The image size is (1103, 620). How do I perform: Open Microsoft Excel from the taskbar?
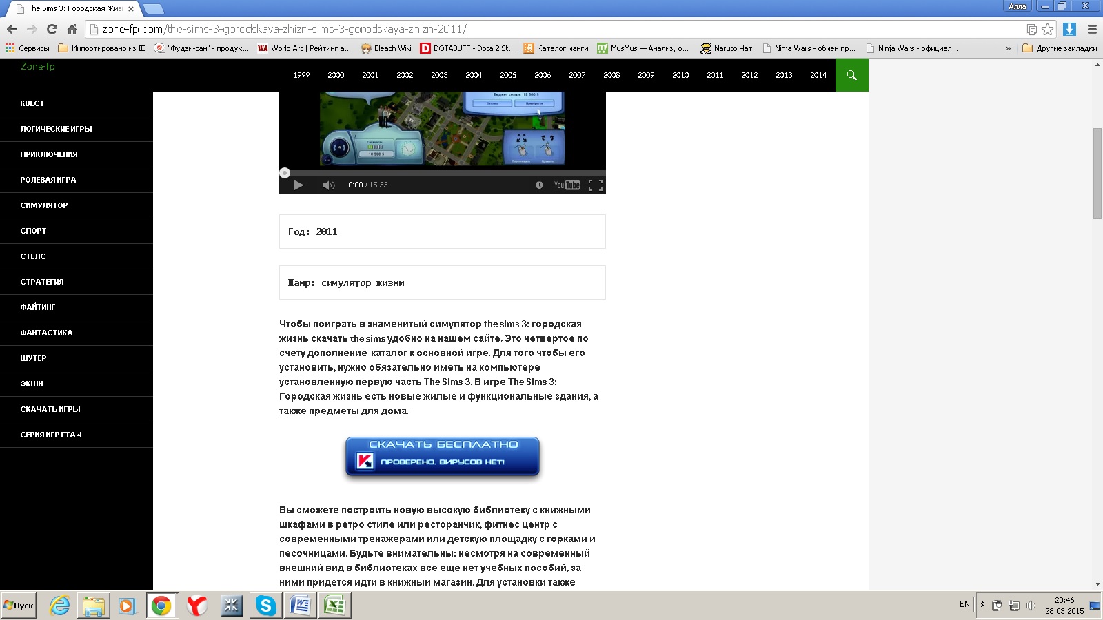pyautogui.click(x=334, y=606)
